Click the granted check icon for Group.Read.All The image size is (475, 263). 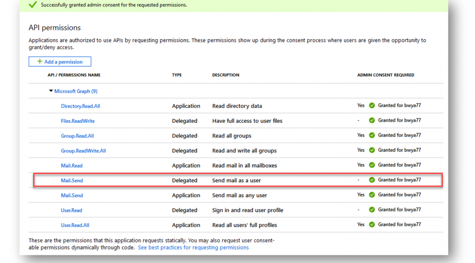pyautogui.click(x=372, y=135)
